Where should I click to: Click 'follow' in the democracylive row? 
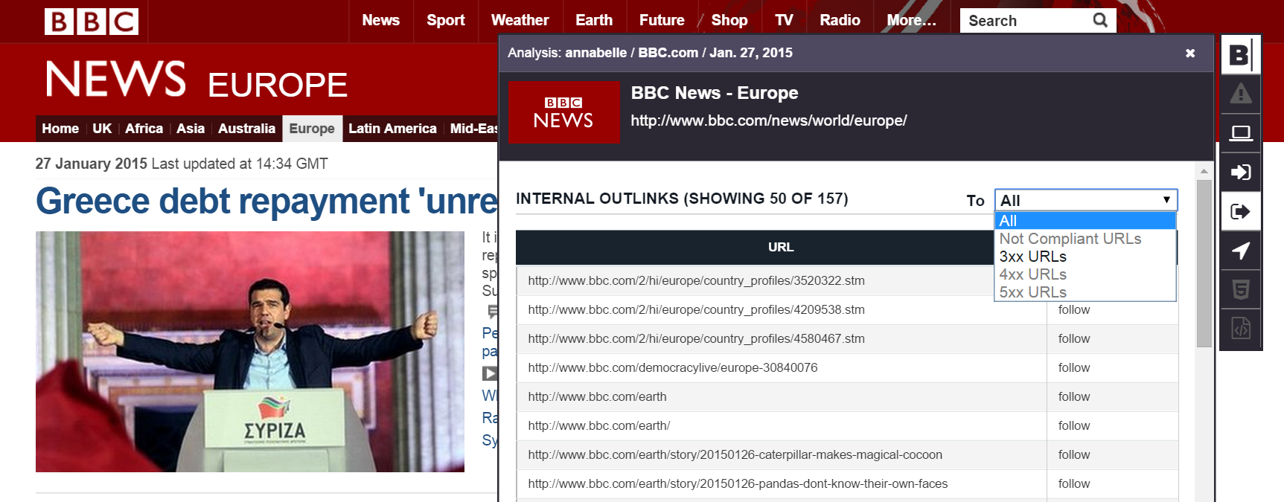point(1074,367)
